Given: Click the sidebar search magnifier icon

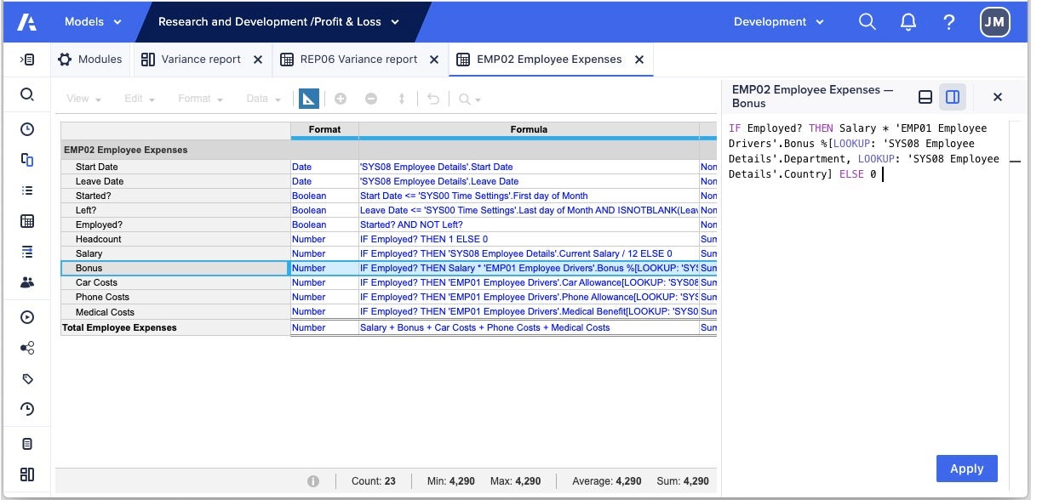Looking at the screenshot, I should click(27, 94).
